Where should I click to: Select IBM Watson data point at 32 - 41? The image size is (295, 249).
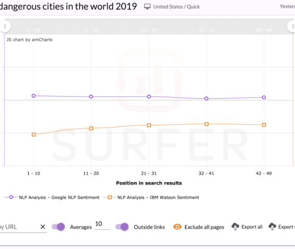click(x=207, y=124)
